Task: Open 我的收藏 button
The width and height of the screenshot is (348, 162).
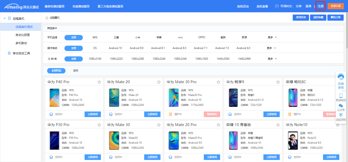Action: pyautogui.click(x=318, y=18)
